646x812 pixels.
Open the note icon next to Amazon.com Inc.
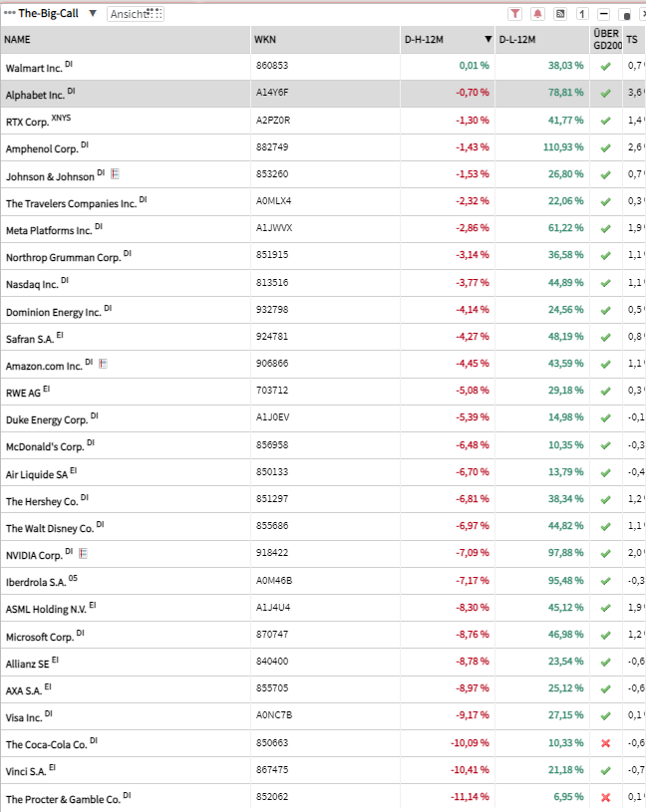[x=103, y=364]
